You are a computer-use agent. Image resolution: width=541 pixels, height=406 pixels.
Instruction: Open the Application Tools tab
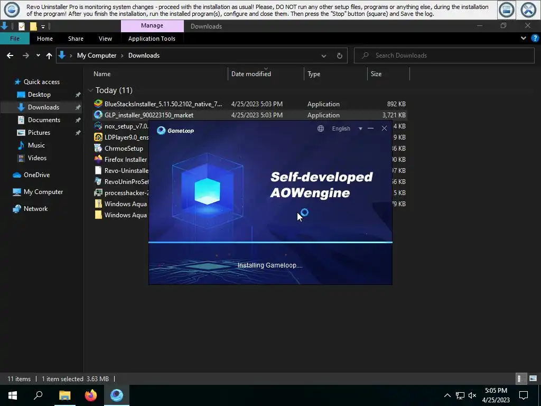click(x=152, y=38)
